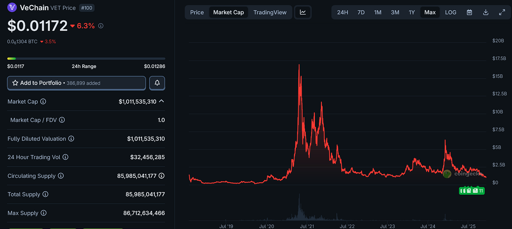Open Circulating Supply label info icon
512x229 pixels.
61,176
